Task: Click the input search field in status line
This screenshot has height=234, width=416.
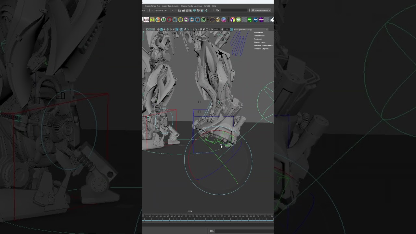Action: (234, 10)
